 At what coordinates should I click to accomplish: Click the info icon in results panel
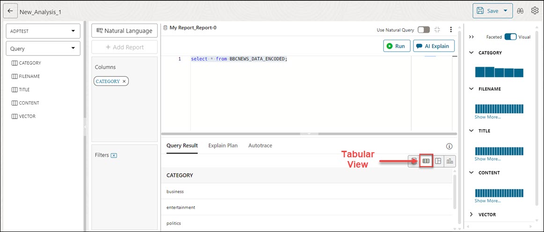(449, 146)
